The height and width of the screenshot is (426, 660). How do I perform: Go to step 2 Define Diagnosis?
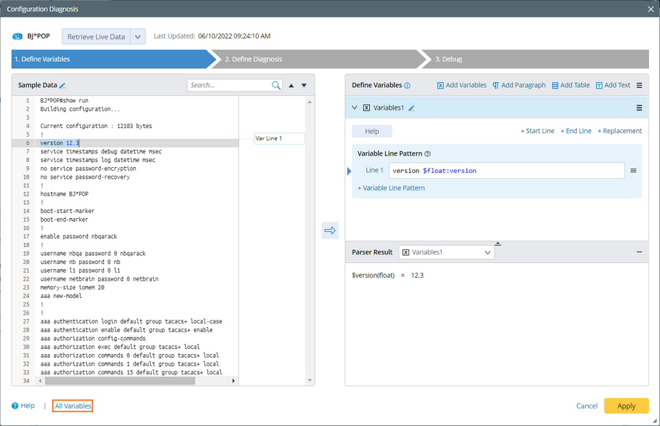pos(318,60)
